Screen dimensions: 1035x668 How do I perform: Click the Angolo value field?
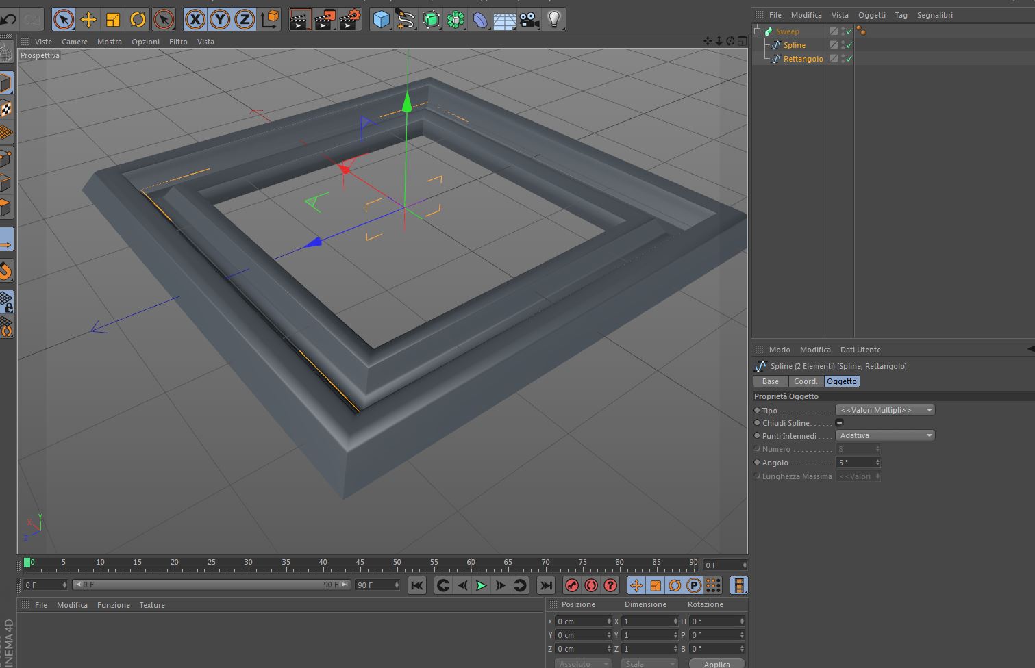pos(858,463)
